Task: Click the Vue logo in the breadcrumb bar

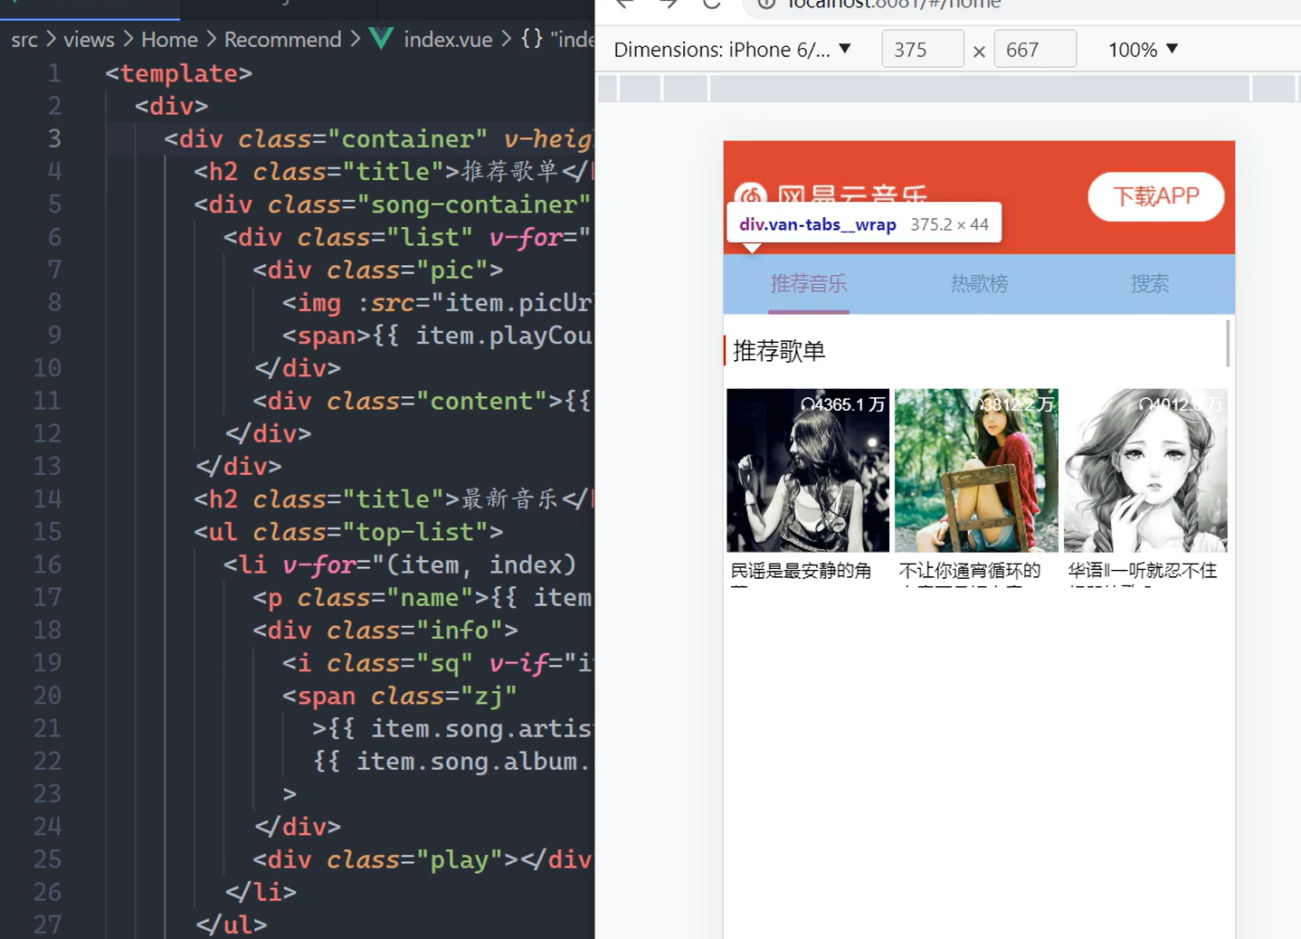Action: coord(381,39)
